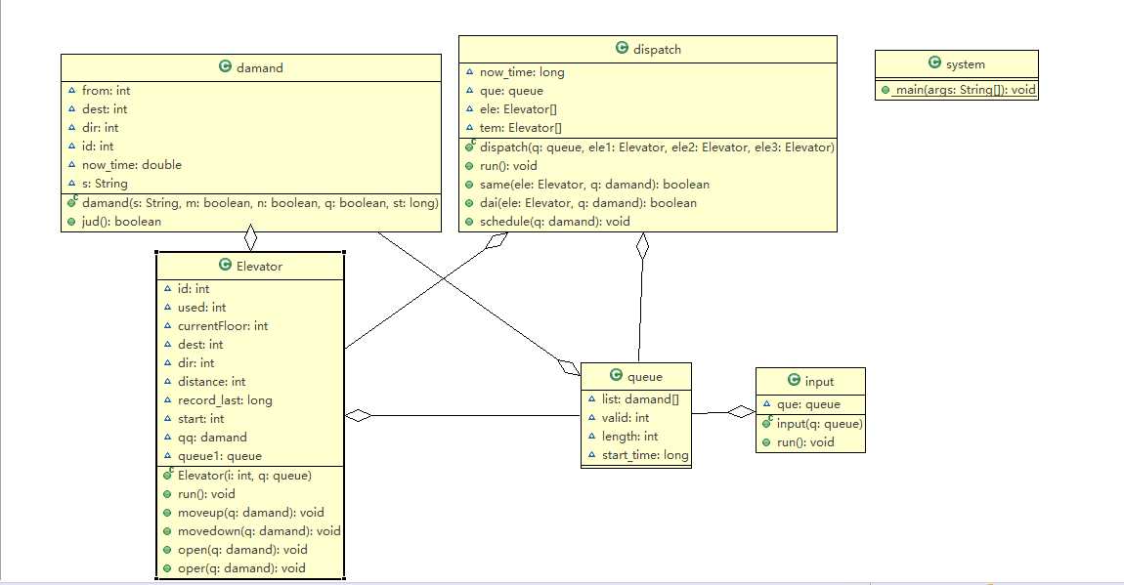
Task: Click the field icon next to list: damand[]
Action: (591, 398)
